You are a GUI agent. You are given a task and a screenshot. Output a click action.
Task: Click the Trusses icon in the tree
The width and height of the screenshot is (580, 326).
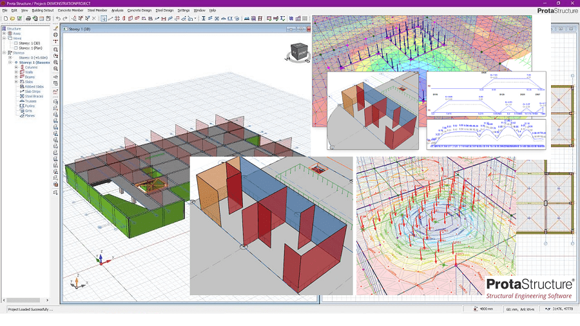tap(22, 101)
